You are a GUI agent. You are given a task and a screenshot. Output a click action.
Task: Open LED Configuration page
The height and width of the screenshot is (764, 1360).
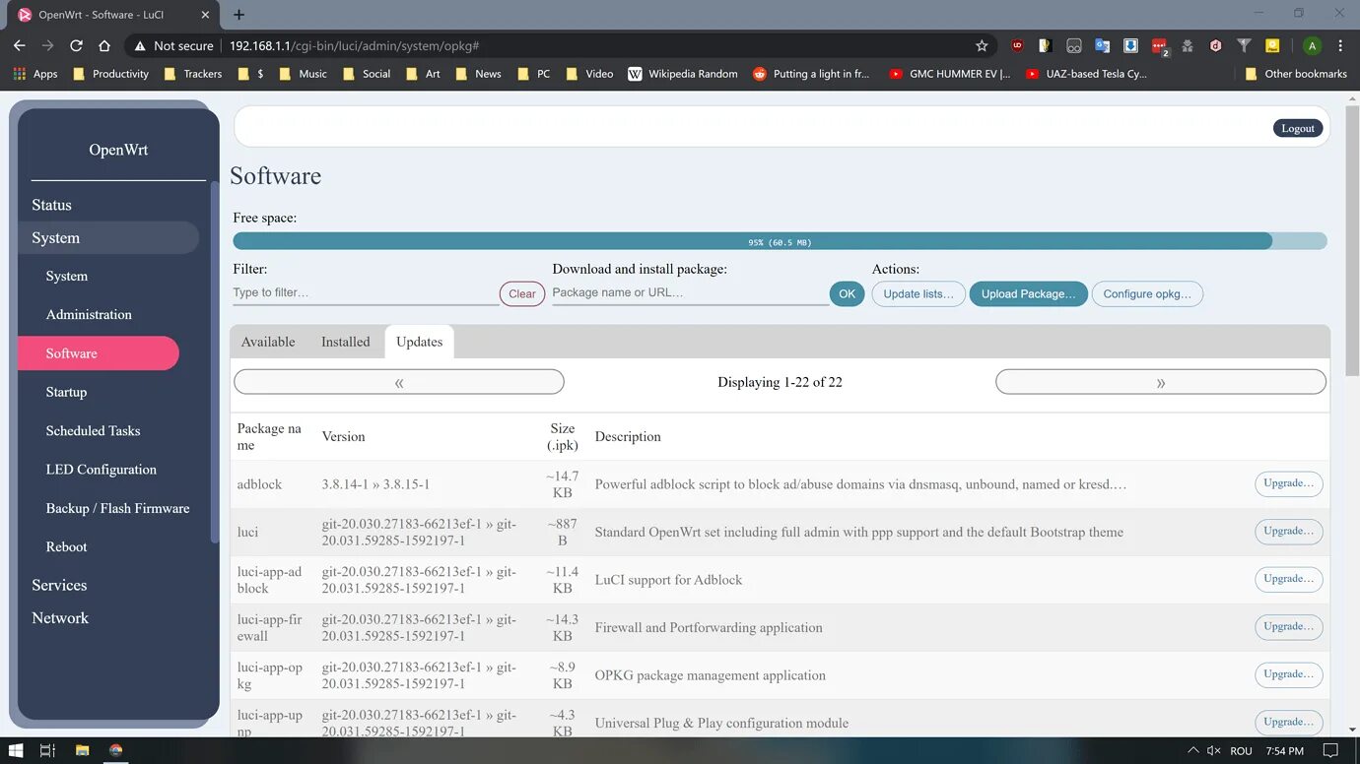pos(101,470)
